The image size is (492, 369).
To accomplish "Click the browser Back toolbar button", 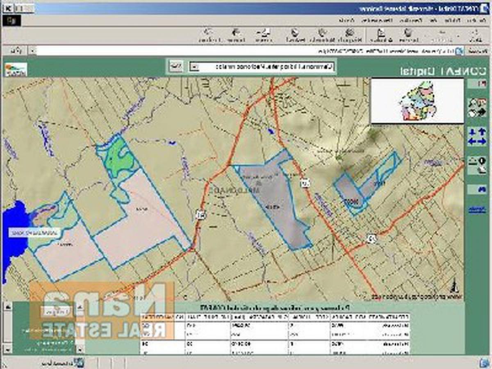I will coord(476,35).
